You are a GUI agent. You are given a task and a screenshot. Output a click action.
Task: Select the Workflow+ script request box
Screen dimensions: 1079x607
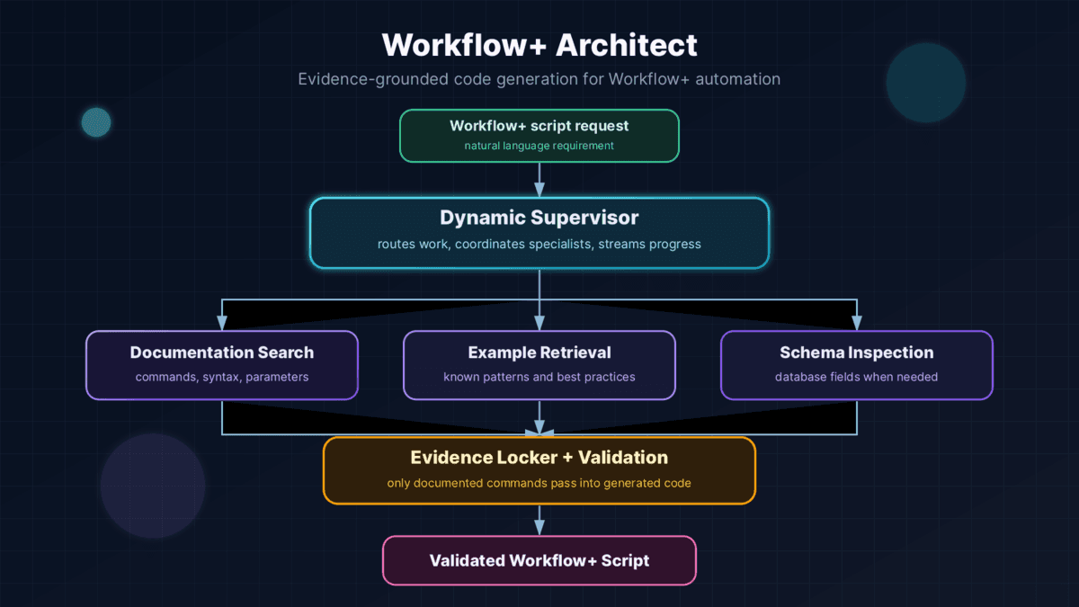(539, 136)
